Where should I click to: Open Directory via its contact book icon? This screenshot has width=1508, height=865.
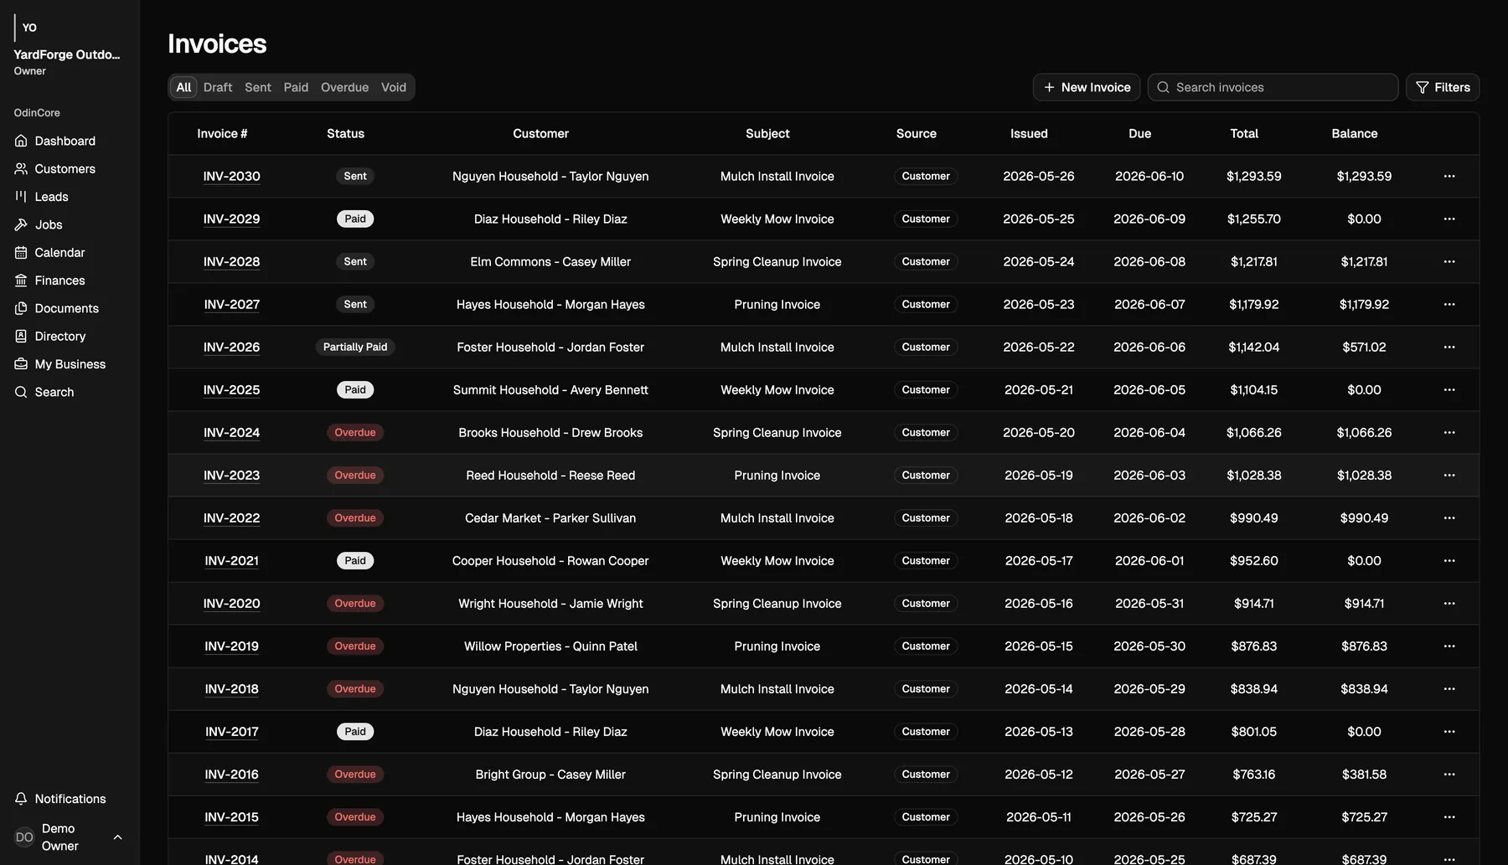(21, 336)
